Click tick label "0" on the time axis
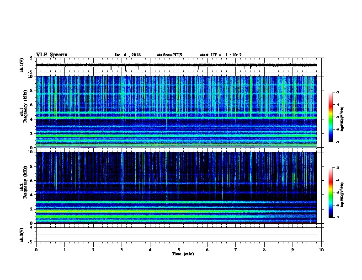This screenshot has height=280, width=362. coord(36,250)
